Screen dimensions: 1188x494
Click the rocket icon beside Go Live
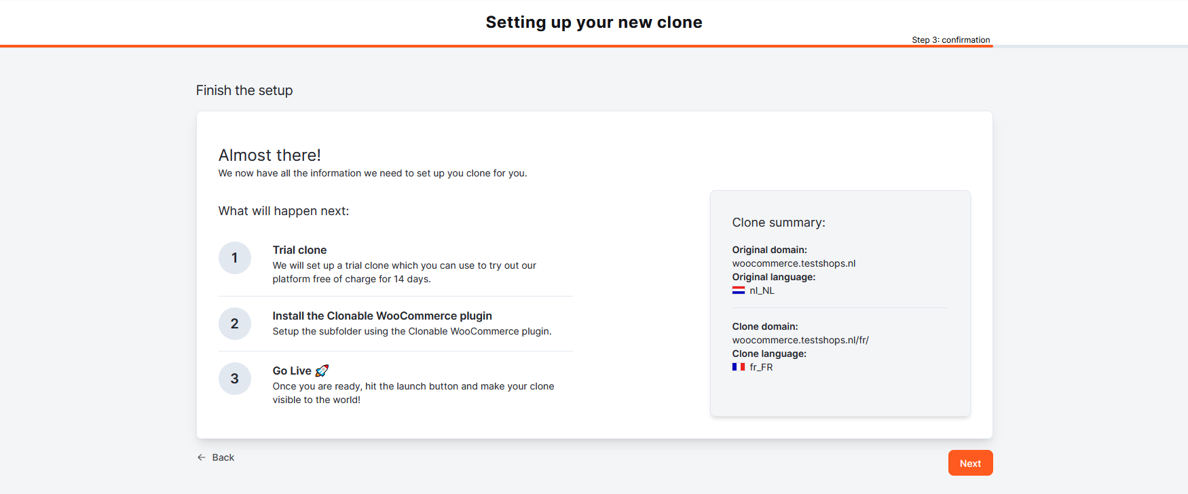[322, 370]
